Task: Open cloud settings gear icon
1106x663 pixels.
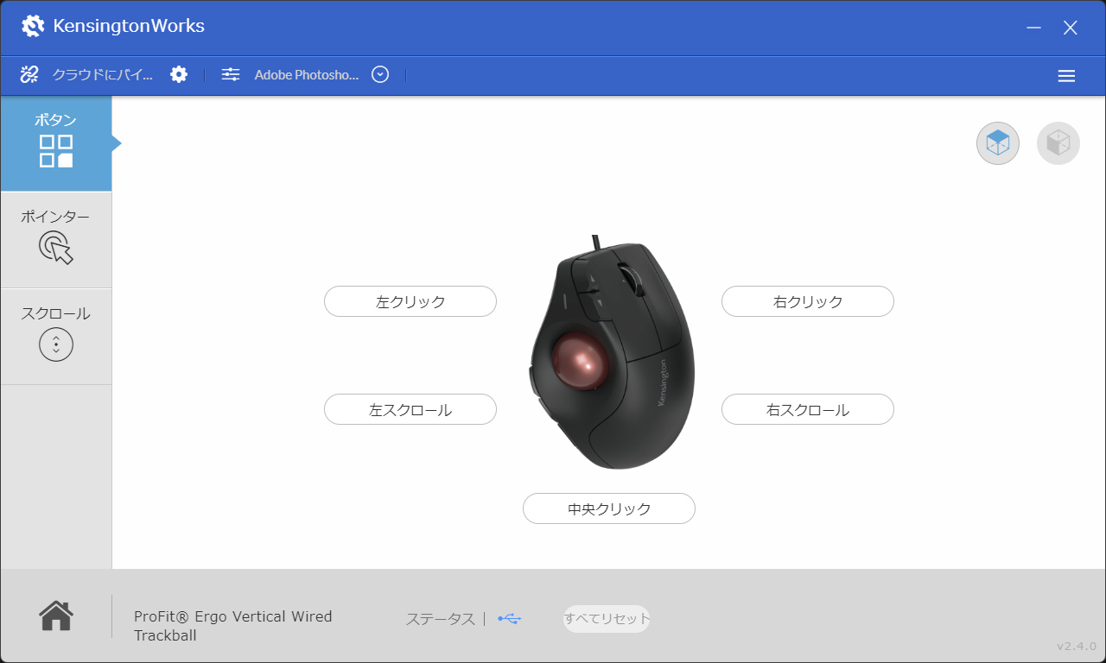Action: click(179, 74)
